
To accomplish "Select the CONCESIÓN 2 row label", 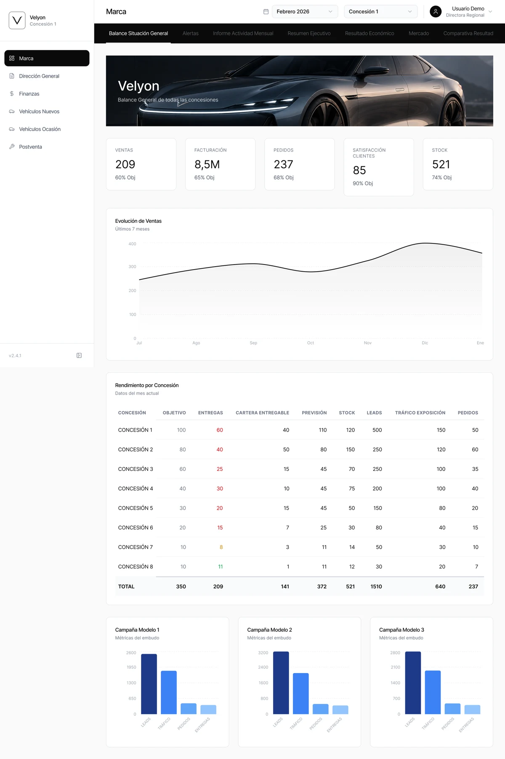I will coord(136,449).
